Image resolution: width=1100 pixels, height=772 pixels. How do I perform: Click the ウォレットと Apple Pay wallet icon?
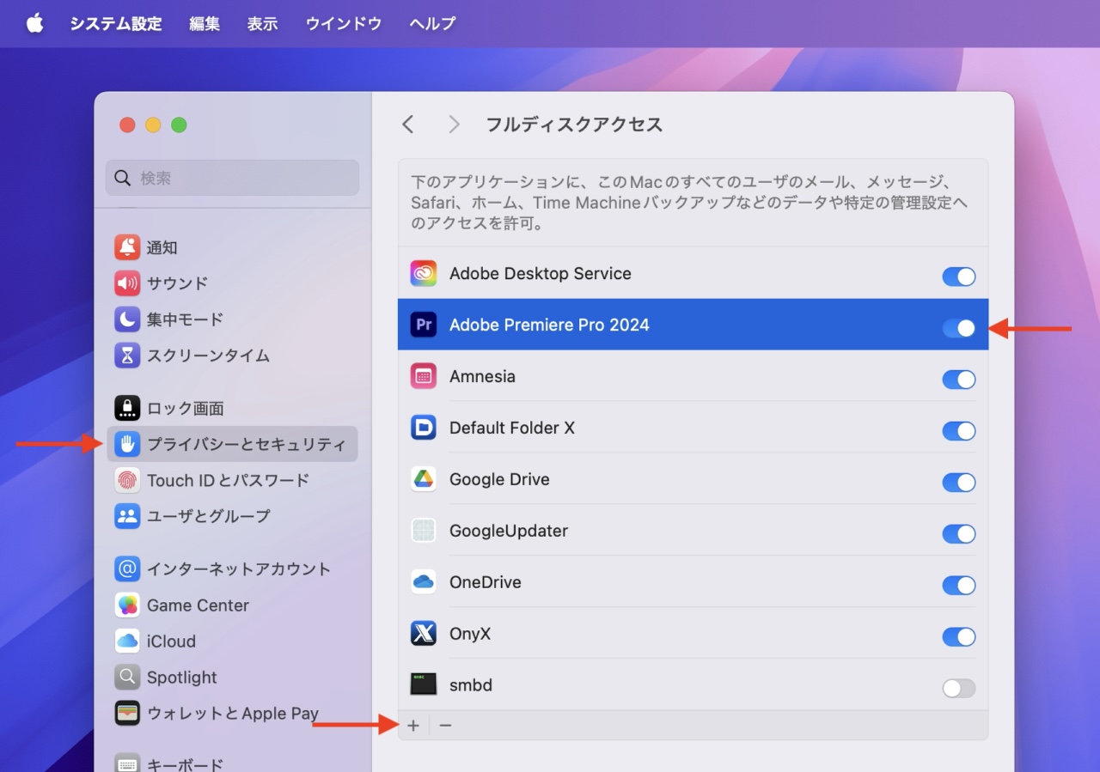127,713
